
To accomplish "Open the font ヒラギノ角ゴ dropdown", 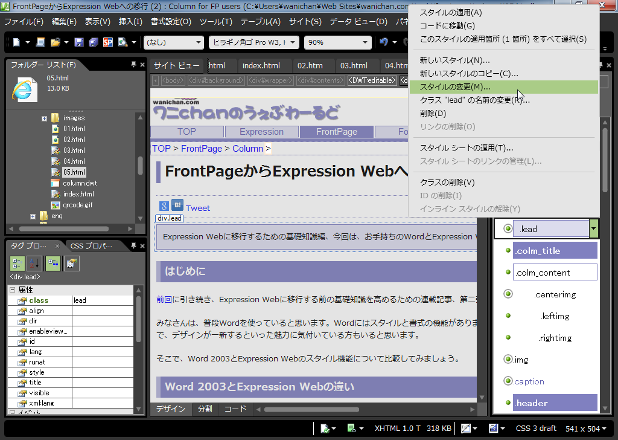I will point(293,42).
